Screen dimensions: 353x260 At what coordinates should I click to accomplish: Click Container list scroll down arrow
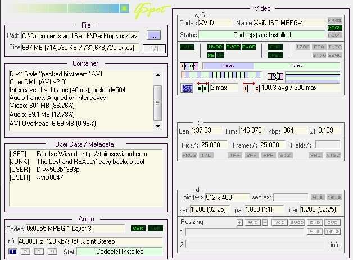157,126
